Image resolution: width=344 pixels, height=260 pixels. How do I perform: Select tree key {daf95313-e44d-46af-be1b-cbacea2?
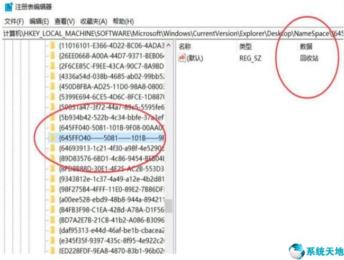pos(112,230)
